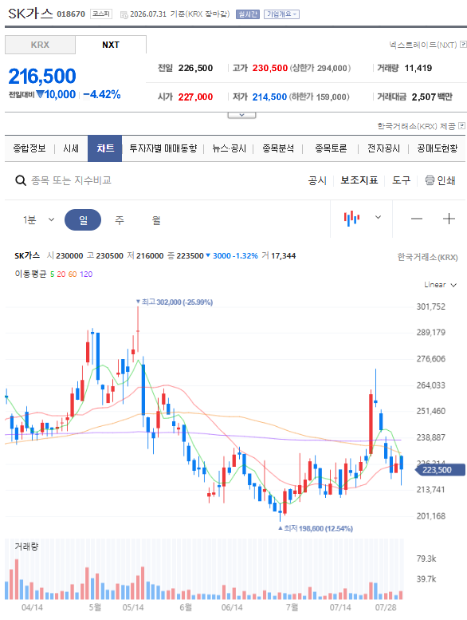Click in 종목 또는 지수비교 search field
467x620 pixels.
coord(71,180)
